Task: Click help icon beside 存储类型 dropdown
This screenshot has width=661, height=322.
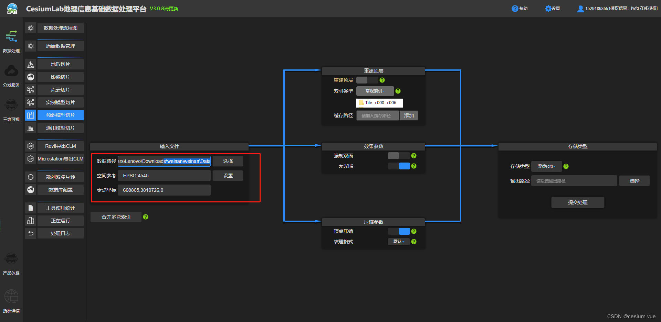Action: (566, 166)
